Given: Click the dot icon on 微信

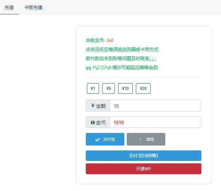Looking at the screenshot, I should 140,139.
